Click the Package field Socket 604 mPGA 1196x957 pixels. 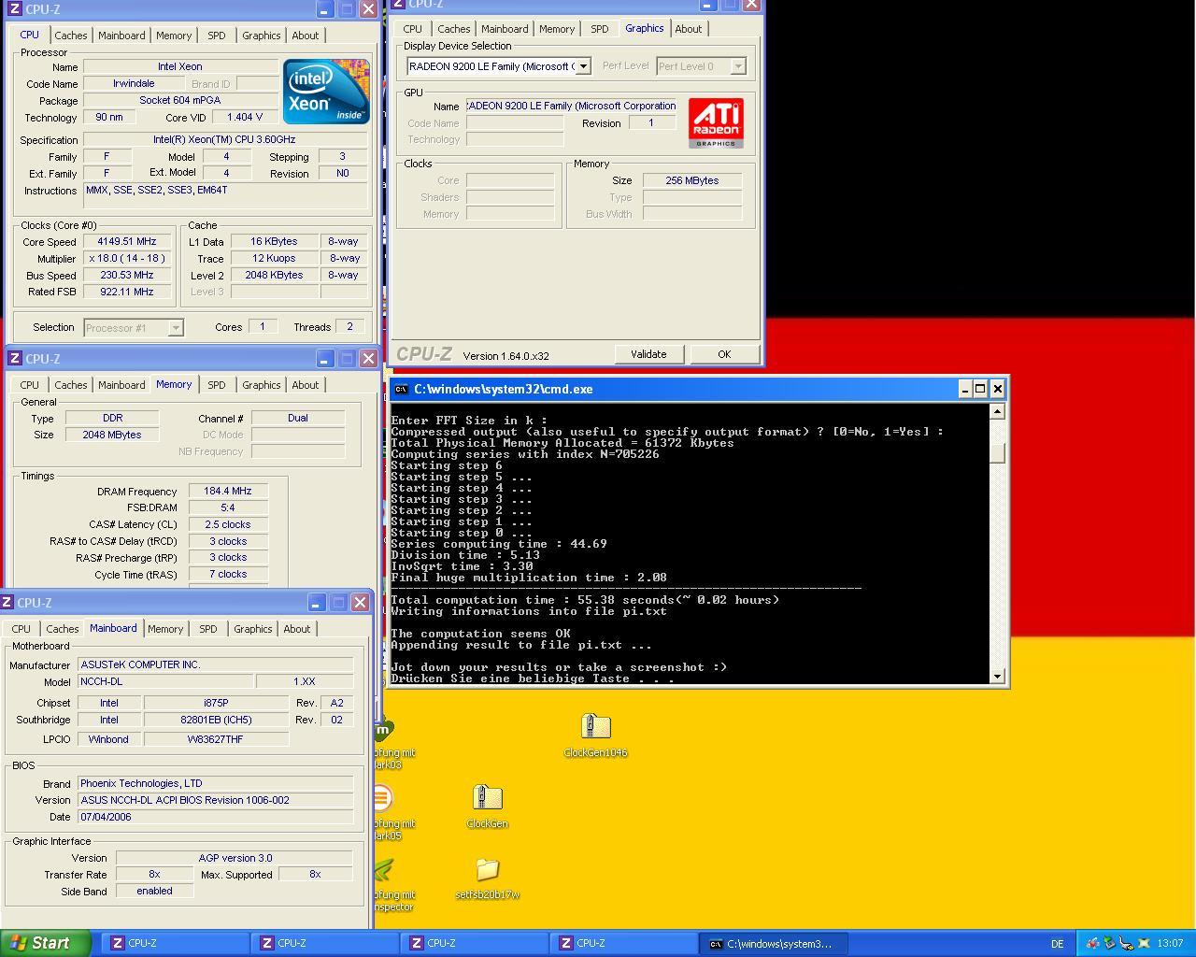tap(180, 100)
